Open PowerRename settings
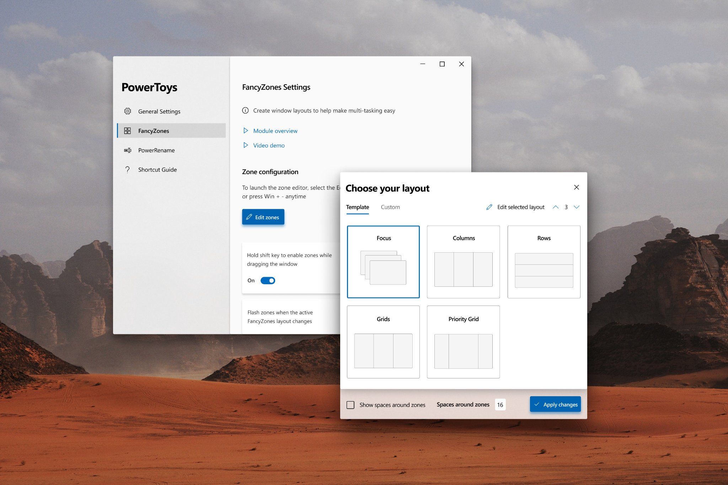 pos(171,150)
